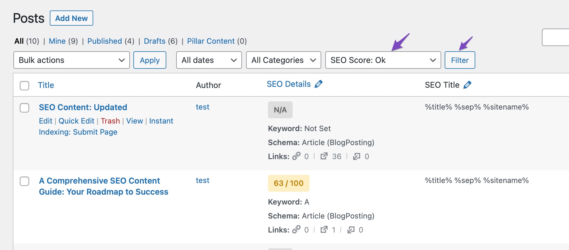The image size is (569, 250).
Task: Click incoming links icon in SEO Content: Updated row
Action: [356, 156]
